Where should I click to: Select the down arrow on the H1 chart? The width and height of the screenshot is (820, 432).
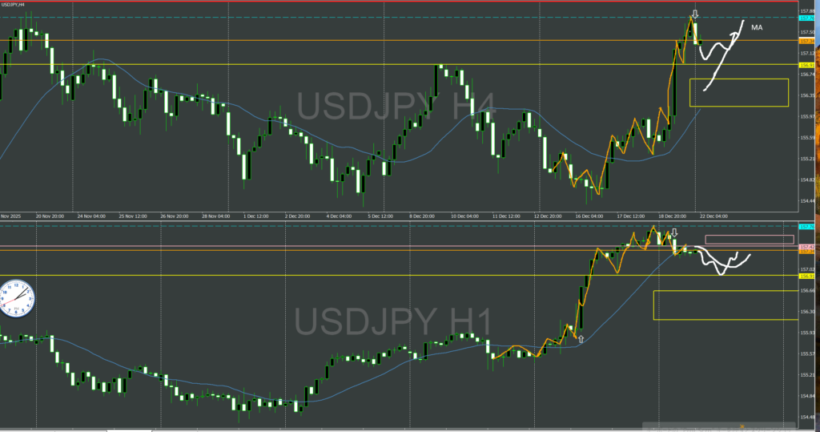coord(674,232)
